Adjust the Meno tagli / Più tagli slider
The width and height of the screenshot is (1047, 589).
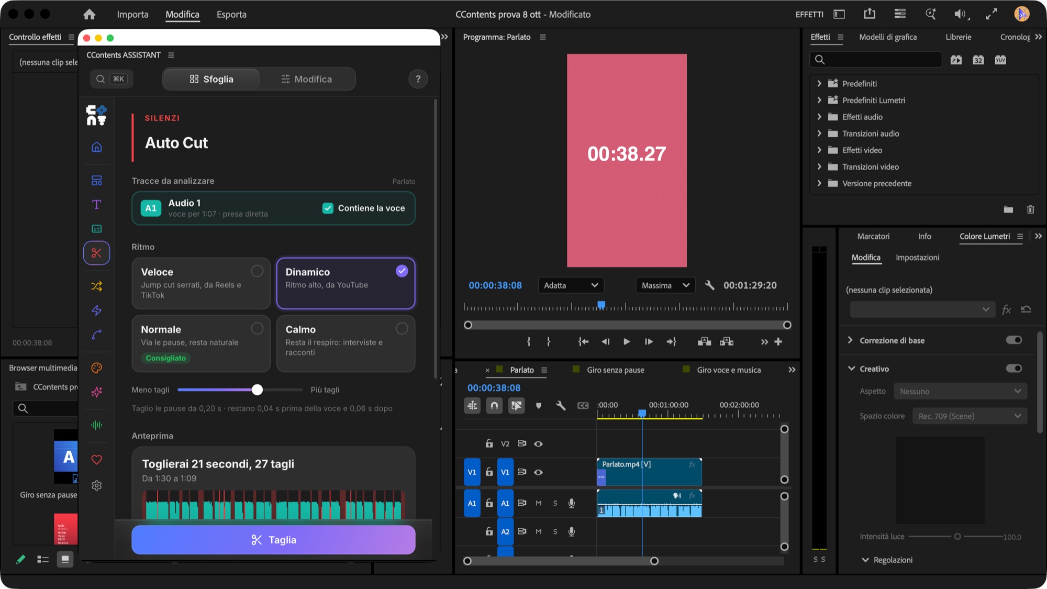[257, 390]
